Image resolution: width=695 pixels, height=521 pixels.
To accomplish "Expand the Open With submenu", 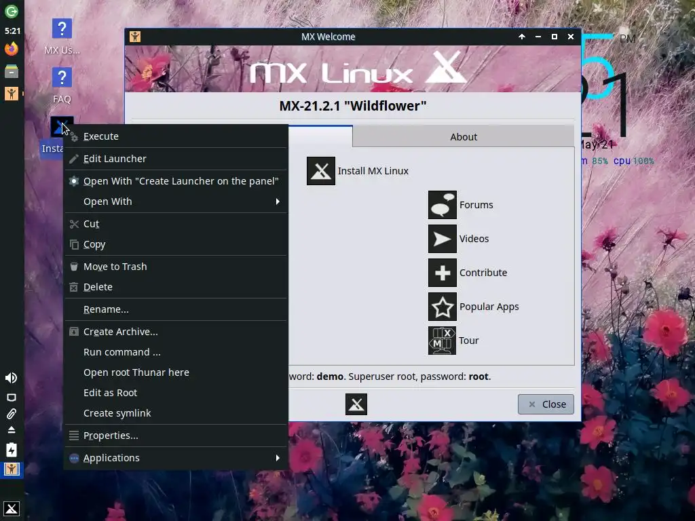I will pyautogui.click(x=176, y=201).
